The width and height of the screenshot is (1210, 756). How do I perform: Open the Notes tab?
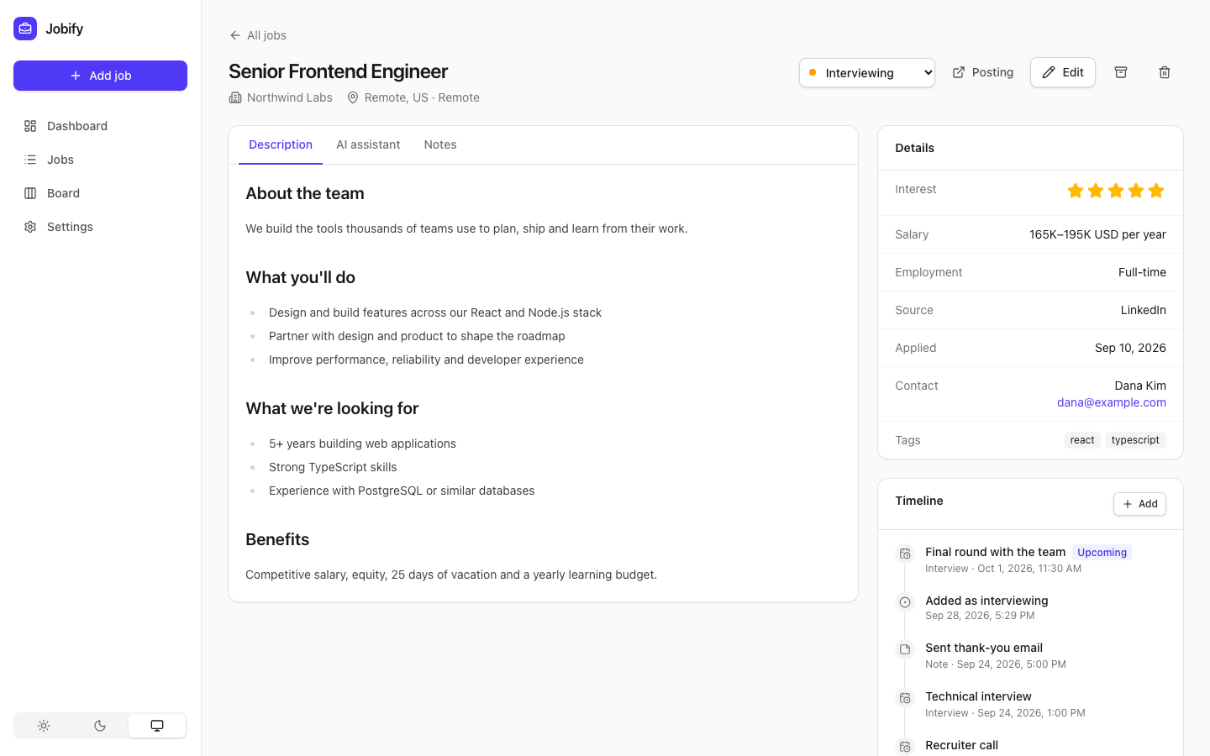440,144
